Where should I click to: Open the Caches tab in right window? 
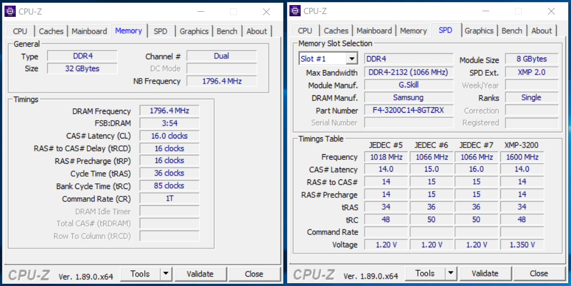pyautogui.click(x=336, y=31)
